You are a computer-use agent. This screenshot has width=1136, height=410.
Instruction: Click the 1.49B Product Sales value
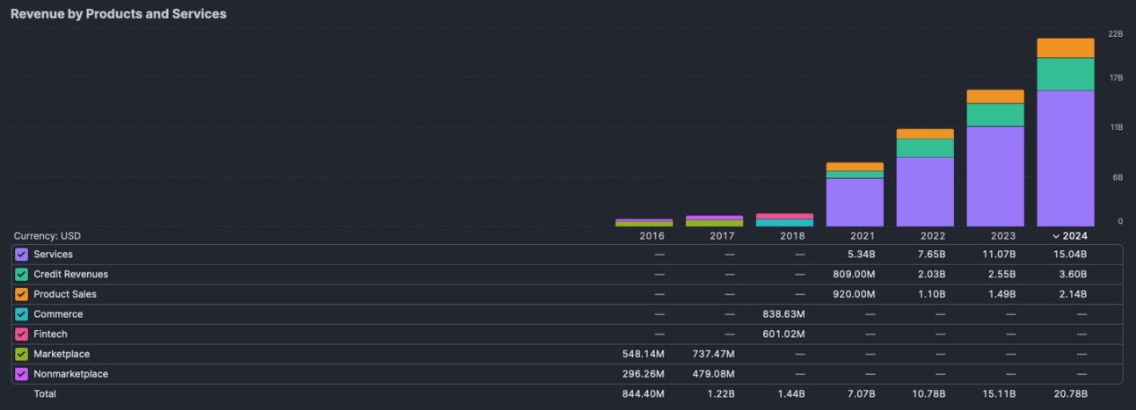1002,294
